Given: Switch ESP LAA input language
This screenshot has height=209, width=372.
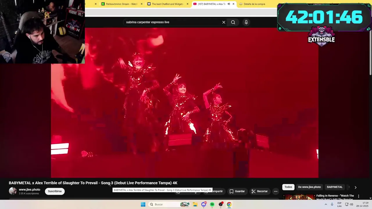Looking at the screenshot, I should (x=339, y=204).
